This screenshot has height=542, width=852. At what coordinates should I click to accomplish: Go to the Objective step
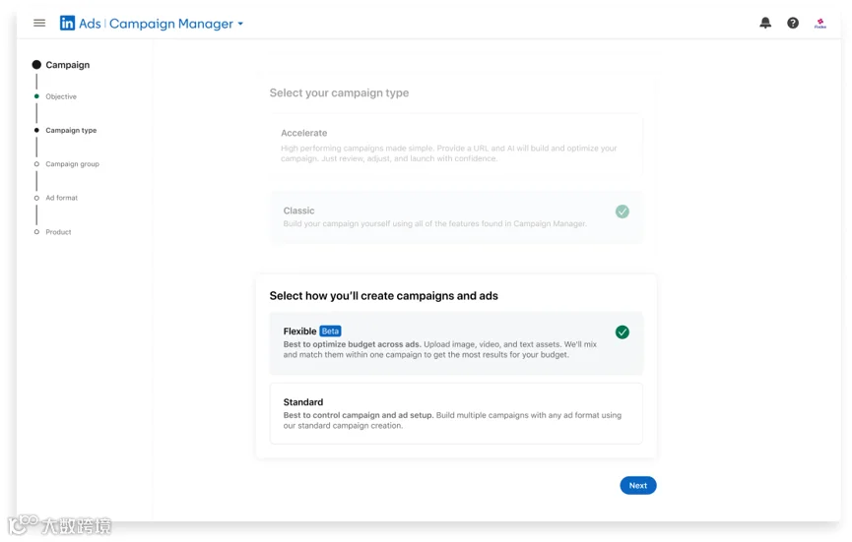click(x=61, y=96)
